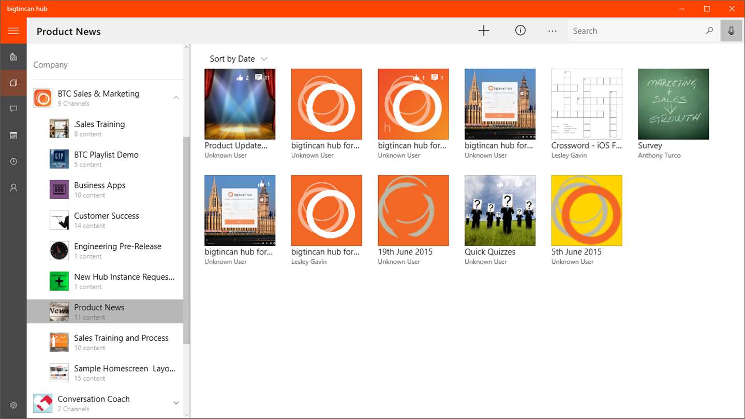Activate the microphone voice search button
Screen dimensions: 745x419
(x=731, y=31)
